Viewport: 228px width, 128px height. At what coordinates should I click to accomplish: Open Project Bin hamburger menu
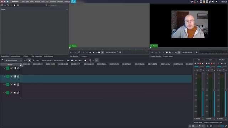(18, 5)
